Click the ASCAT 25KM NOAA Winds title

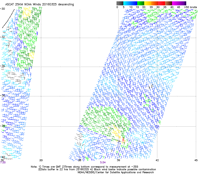39,4
